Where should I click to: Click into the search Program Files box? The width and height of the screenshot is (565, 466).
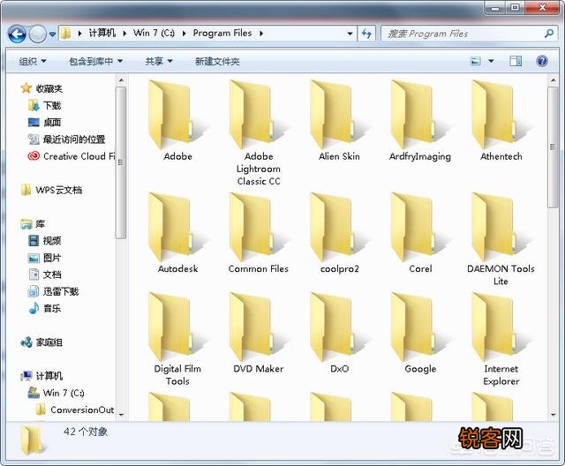coord(463,34)
